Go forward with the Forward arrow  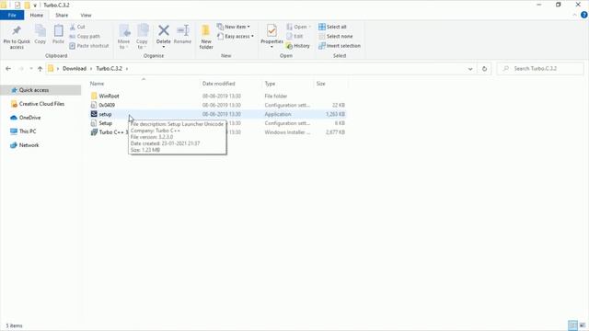pos(21,69)
